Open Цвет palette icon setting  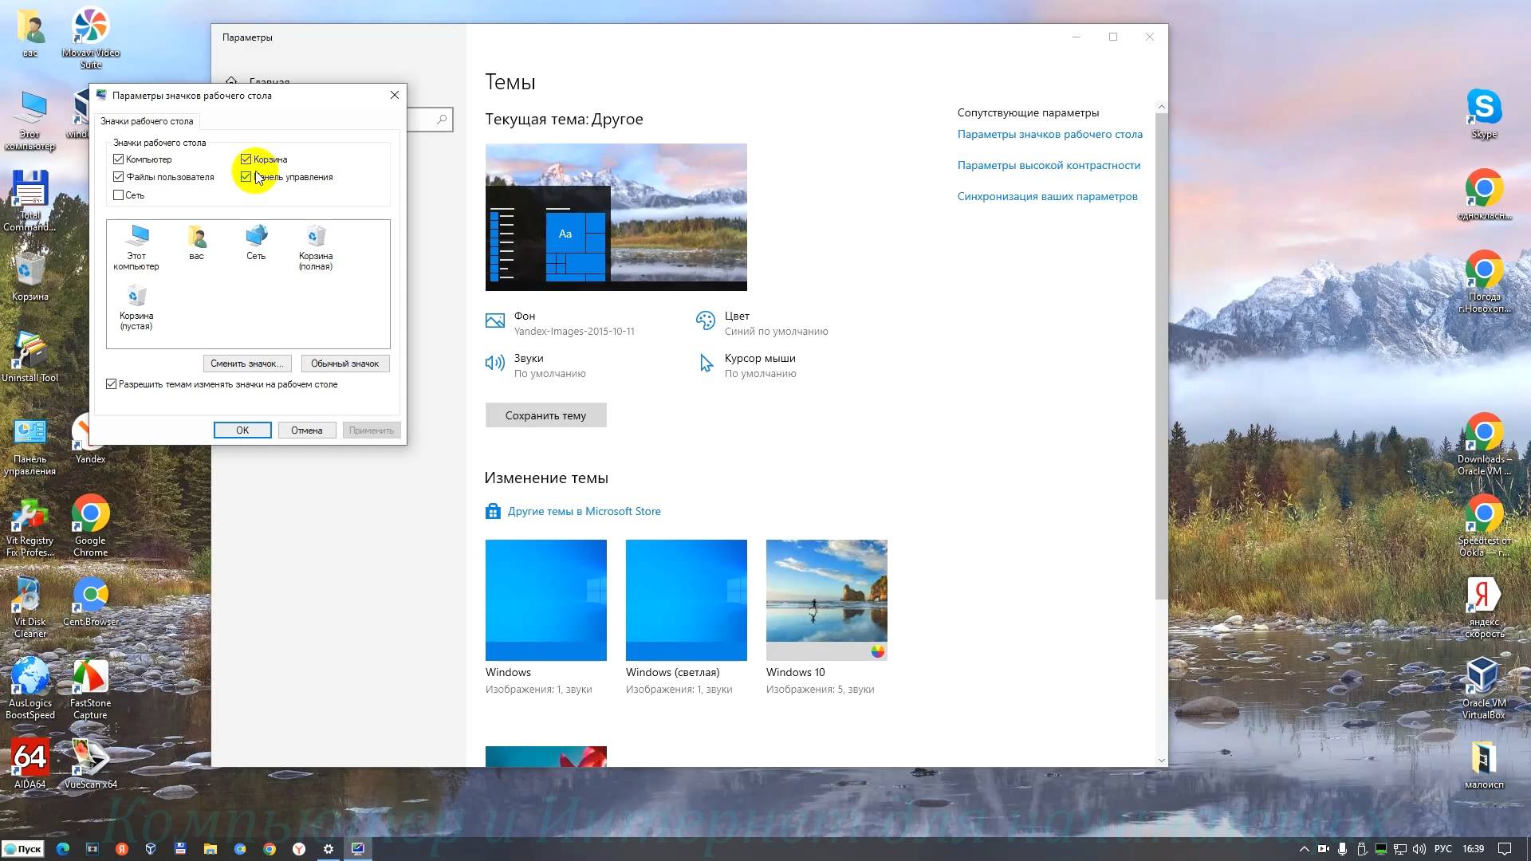pos(706,321)
